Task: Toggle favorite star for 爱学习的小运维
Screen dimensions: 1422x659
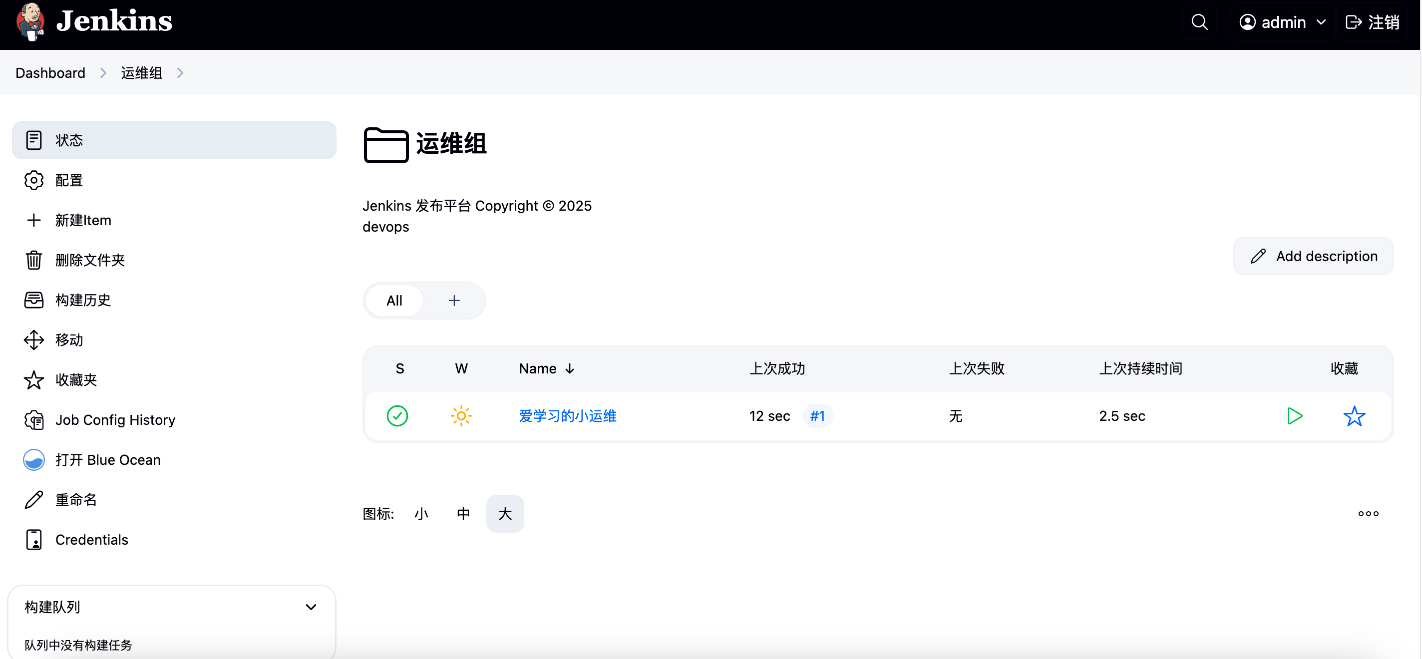Action: (1354, 415)
